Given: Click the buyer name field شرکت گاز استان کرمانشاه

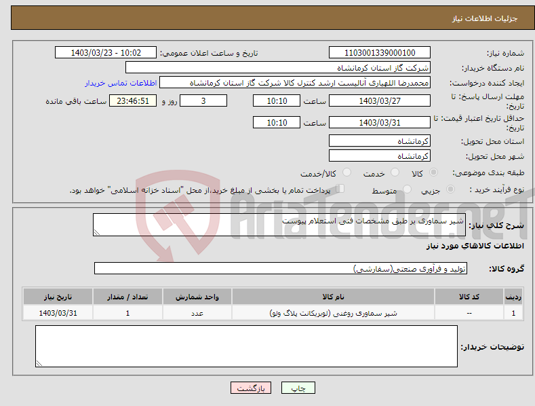Looking at the screenshot, I should (x=278, y=68).
